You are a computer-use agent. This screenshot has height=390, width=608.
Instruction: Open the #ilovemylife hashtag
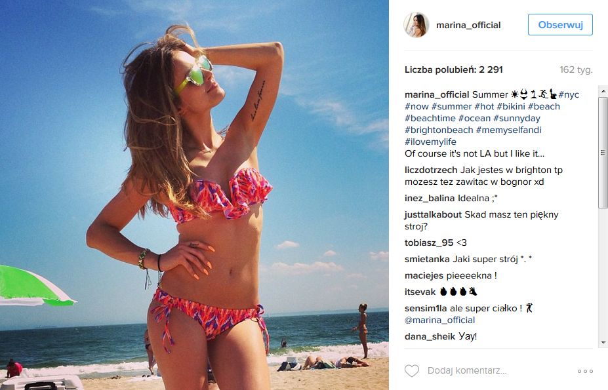tap(430, 142)
